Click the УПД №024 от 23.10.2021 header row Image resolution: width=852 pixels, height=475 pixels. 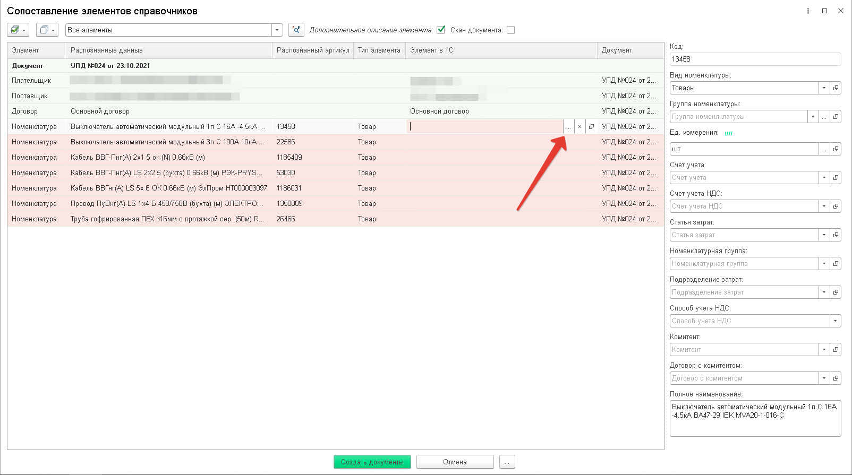click(336, 66)
